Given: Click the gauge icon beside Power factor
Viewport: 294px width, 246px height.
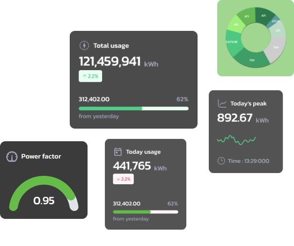Looking at the screenshot, I should pyautogui.click(x=12, y=156).
